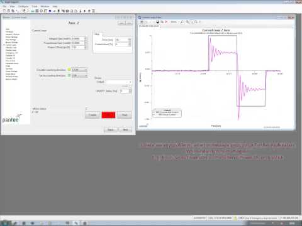Screen dimensions: 302x226
Task: Click the 'Current Loop Z Axis' graph title
Action: (216, 30)
